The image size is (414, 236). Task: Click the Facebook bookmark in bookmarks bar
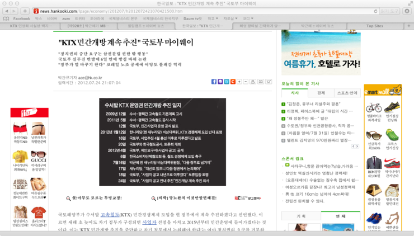21,18
